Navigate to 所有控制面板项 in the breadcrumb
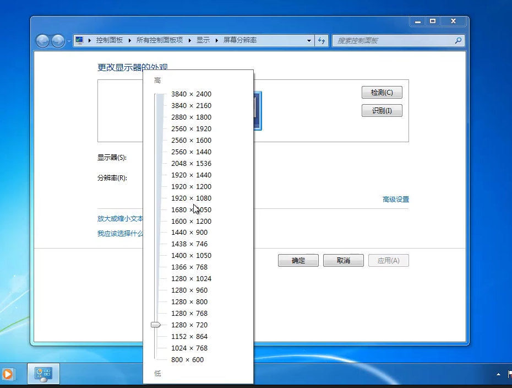512x388 pixels. pos(160,40)
